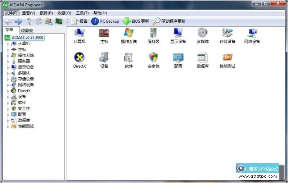Expand the 性能测试 tree node

point(8,127)
